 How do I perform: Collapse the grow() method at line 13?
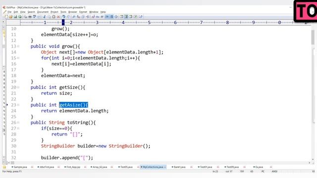[18, 46]
